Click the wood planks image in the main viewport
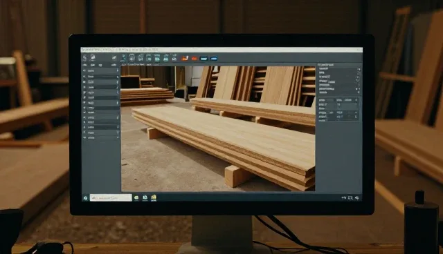Screen dimensions: 443x254 [218, 128]
